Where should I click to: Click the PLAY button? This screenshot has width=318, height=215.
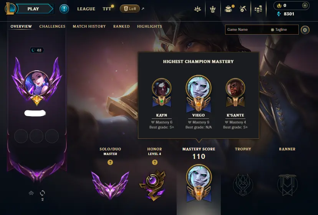pos(33,9)
